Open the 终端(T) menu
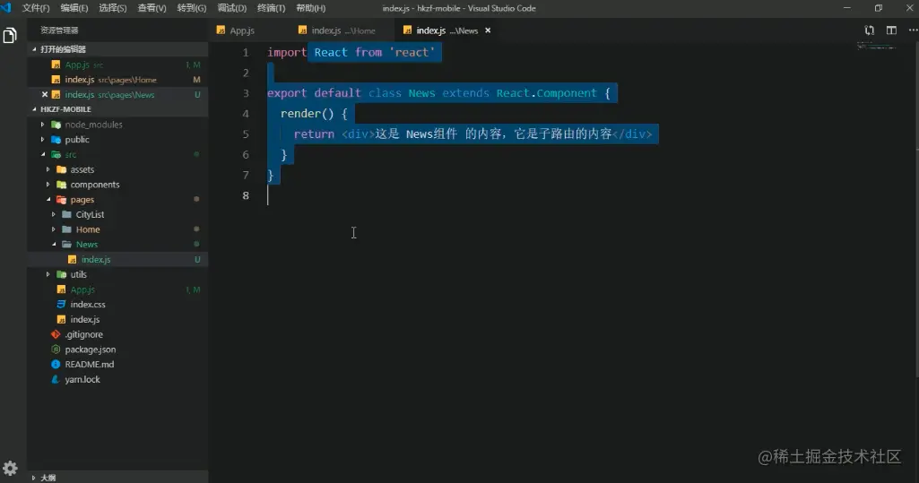This screenshot has width=919, height=483. [272, 8]
